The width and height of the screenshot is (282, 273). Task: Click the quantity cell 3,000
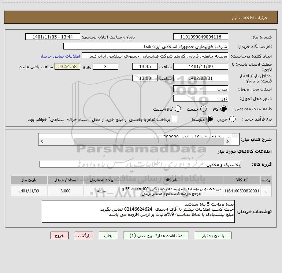[65, 191]
